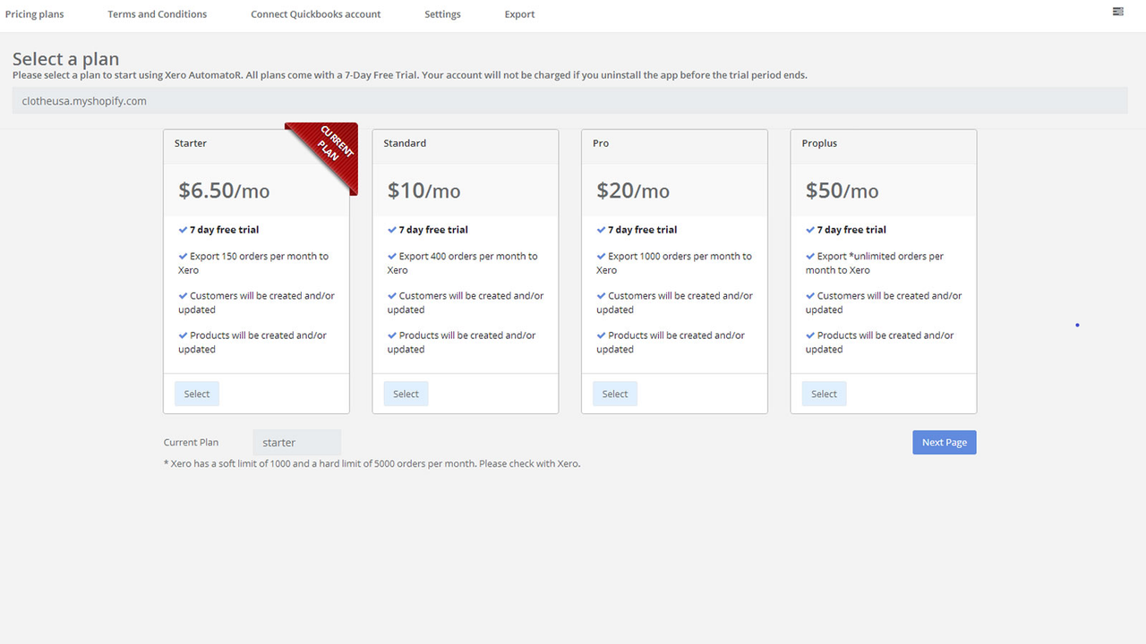Click the 7-Day Free Trial description sentence
Image resolution: width=1146 pixels, height=644 pixels.
click(410, 75)
